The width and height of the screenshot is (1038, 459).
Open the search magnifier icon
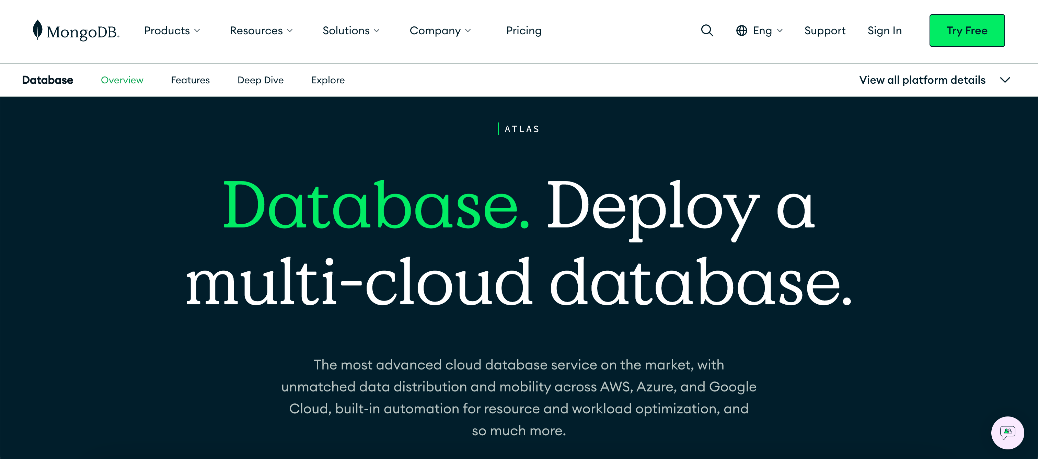pyautogui.click(x=707, y=31)
